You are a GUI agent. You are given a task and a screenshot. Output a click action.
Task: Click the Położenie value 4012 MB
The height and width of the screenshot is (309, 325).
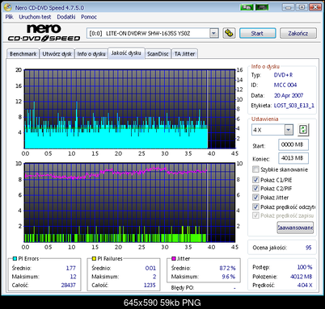(301, 277)
